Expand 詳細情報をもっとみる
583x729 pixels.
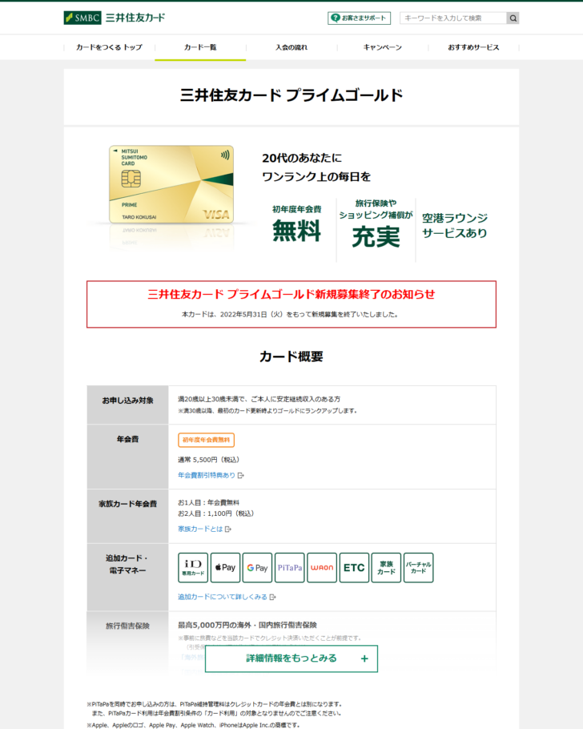(291, 659)
